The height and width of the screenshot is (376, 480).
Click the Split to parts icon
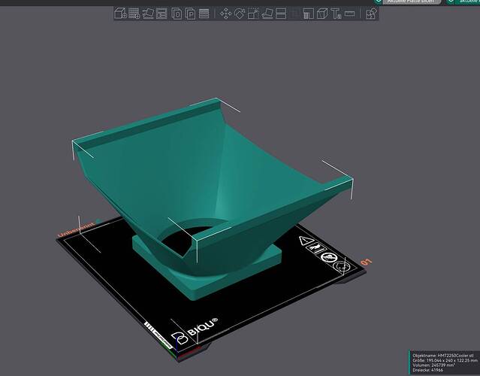(x=190, y=14)
